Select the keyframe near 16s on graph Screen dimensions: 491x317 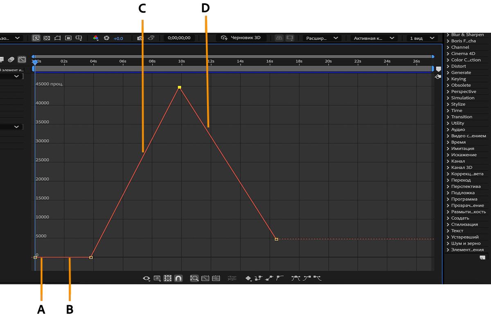(276, 239)
